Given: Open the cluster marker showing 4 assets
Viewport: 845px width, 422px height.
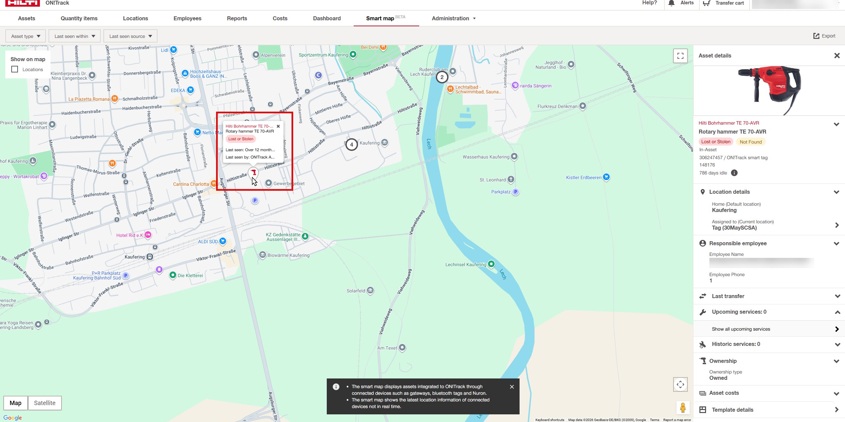Looking at the screenshot, I should 352,145.
